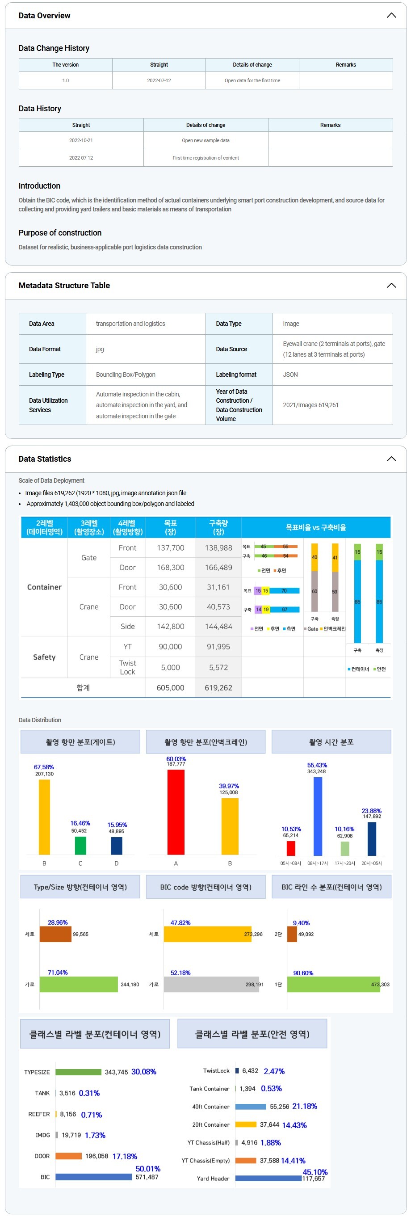Screen dimensions: 411x1217
Task: Select the JSON labeling format value
Action: pyautogui.click(x=290, y=375)
